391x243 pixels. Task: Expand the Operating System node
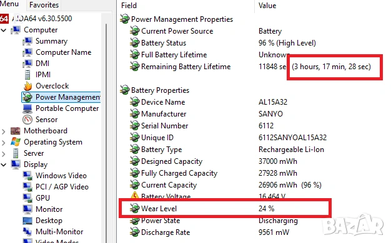coord(4,143)
